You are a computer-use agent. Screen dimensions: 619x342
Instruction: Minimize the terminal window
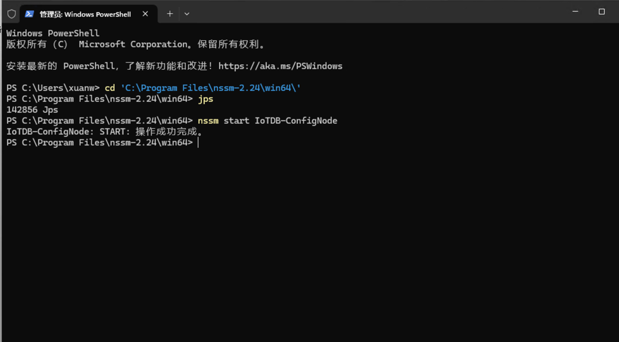575,11
